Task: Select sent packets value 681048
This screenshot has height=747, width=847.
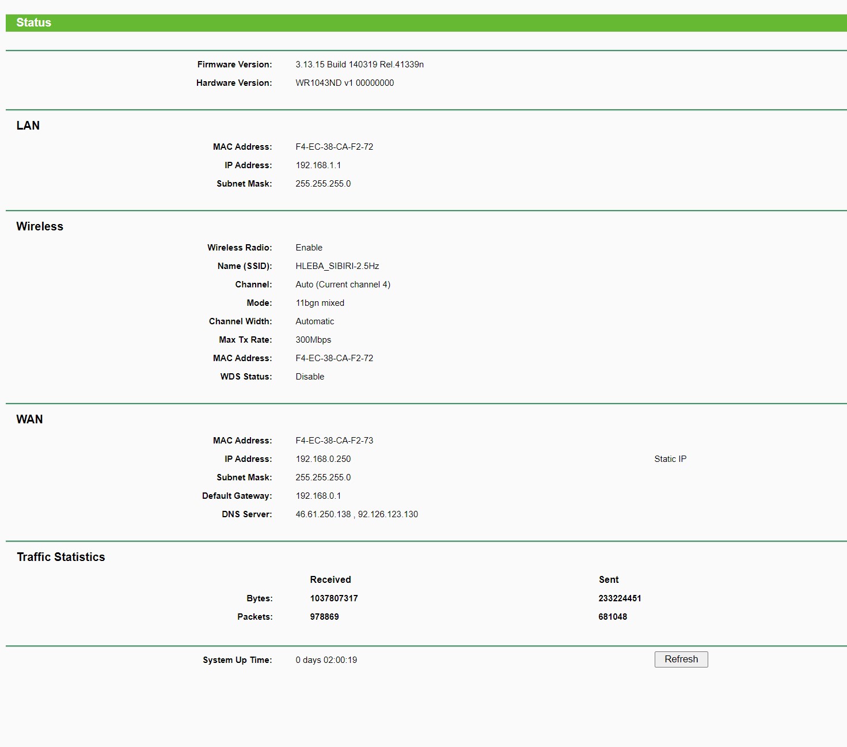Action: point(613,617)
